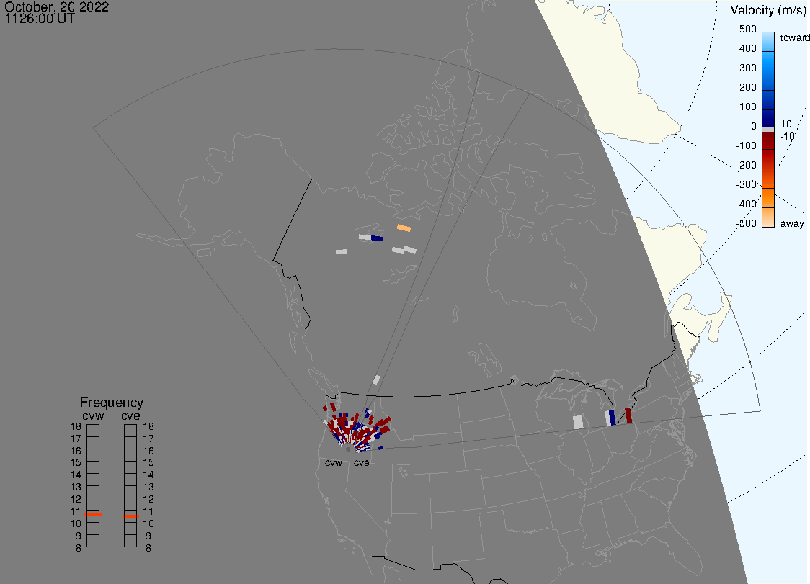Click the -100 velocity scale label

pyautogui.click(x=746, y=145)
